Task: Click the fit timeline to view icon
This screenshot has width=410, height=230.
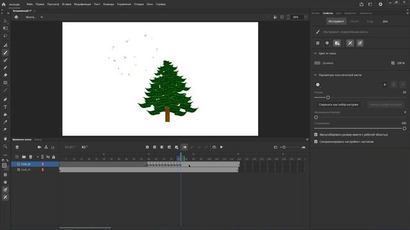Action: pyautogui.click(x=275, y=147)
